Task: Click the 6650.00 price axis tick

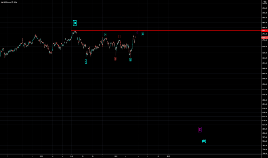Action: click(x=265, y=47)
